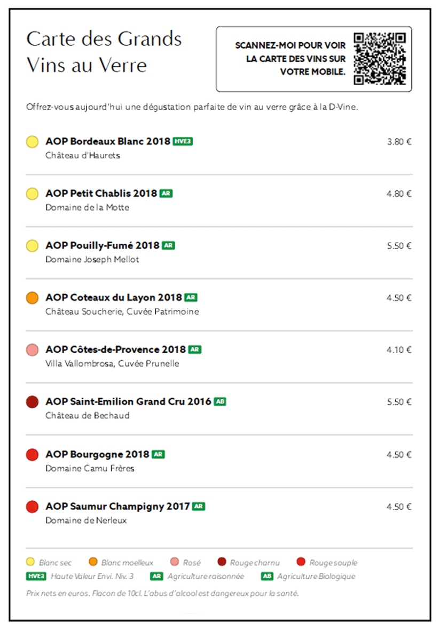
Task: Click the Blanc moelleux legend label
Action: click(x=128, y=563)
